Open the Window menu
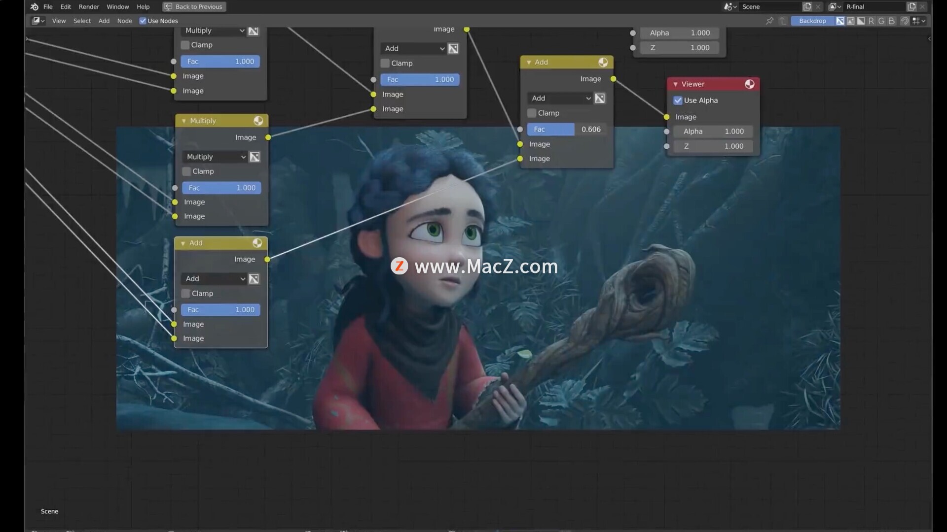The image size is (947, 532). coord(118,6)
